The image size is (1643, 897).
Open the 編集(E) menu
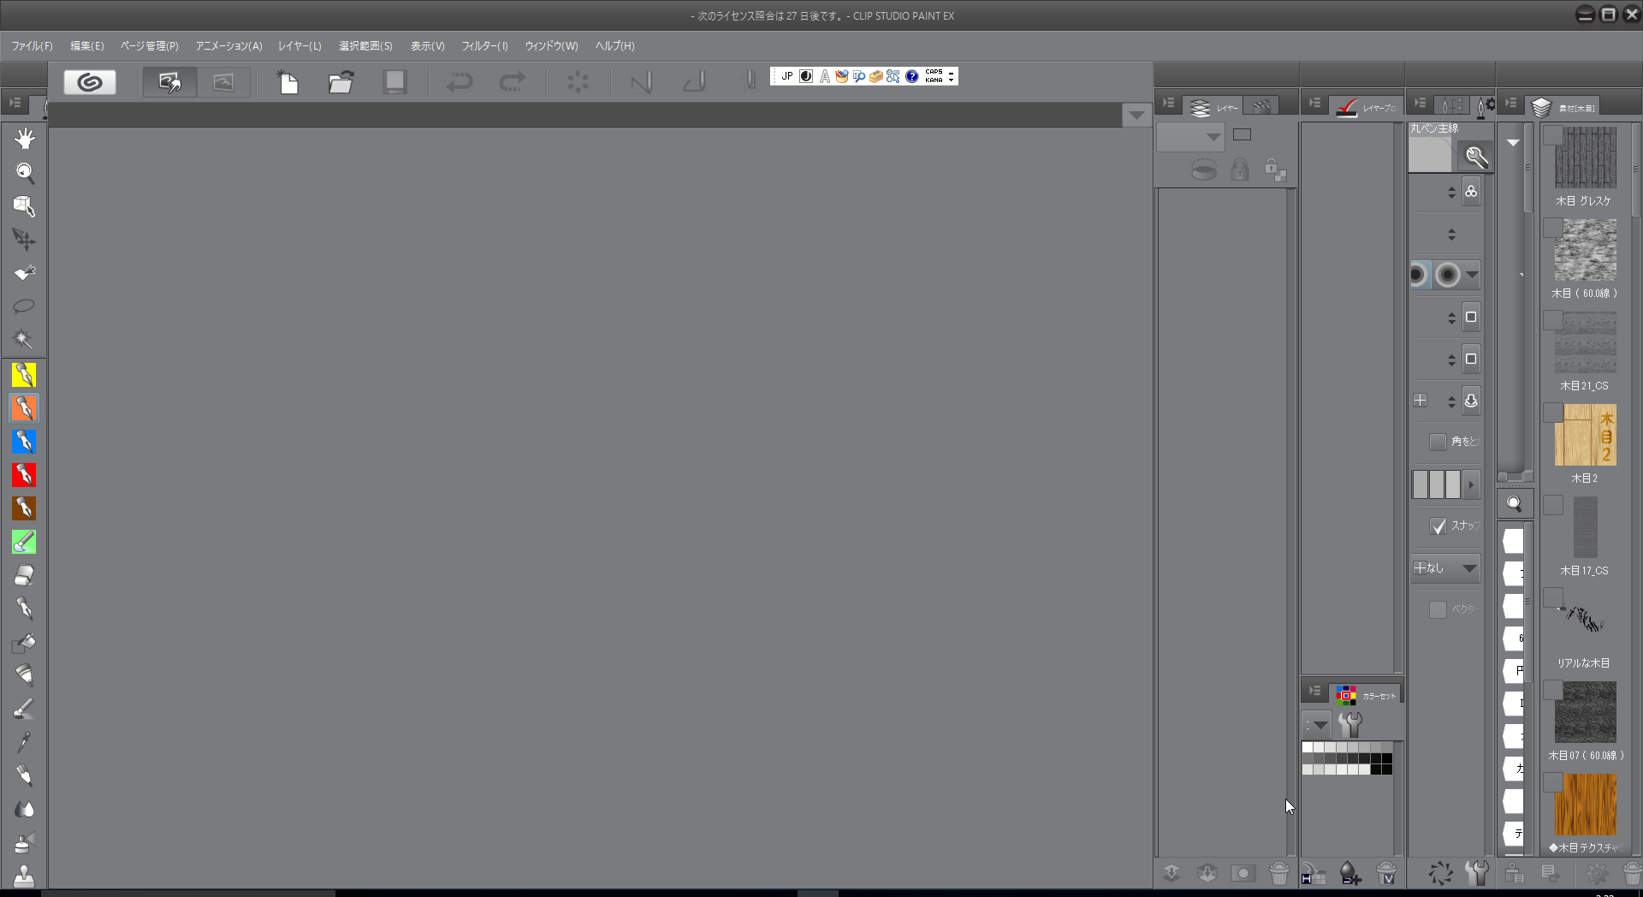(x=87, y=46)
